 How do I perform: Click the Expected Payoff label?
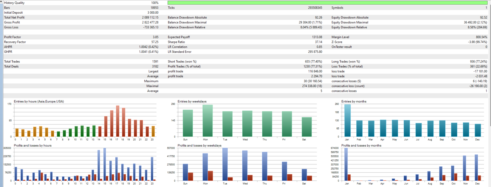pos(179,37)
